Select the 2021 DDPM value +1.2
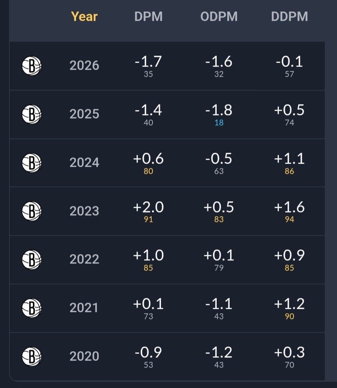The image size is (337, 388). click(289, 304)
